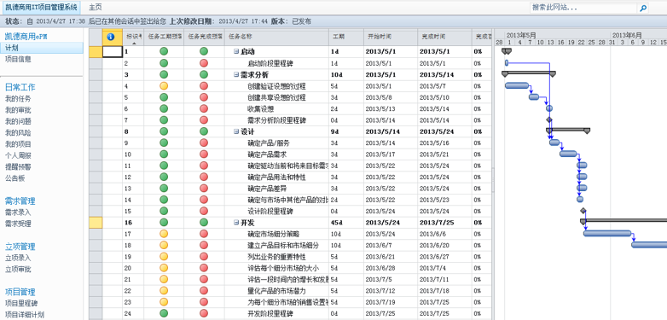Click the 完成时间 column header
667x320 pixels.
[444, 37]
